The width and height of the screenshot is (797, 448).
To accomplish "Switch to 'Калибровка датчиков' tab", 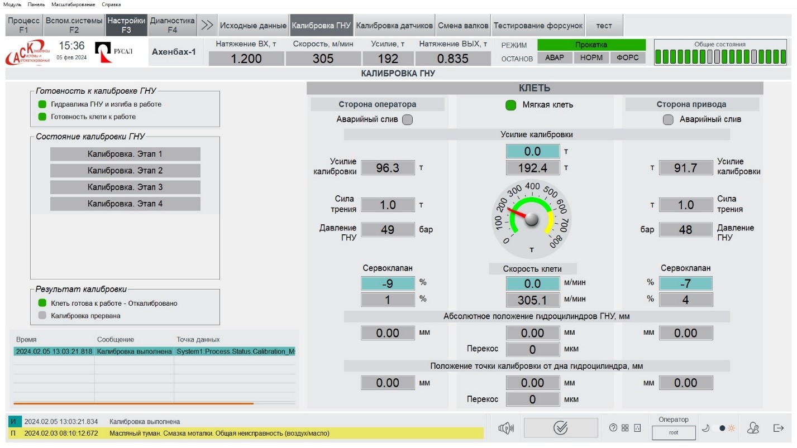I will (x=394, y=25).
